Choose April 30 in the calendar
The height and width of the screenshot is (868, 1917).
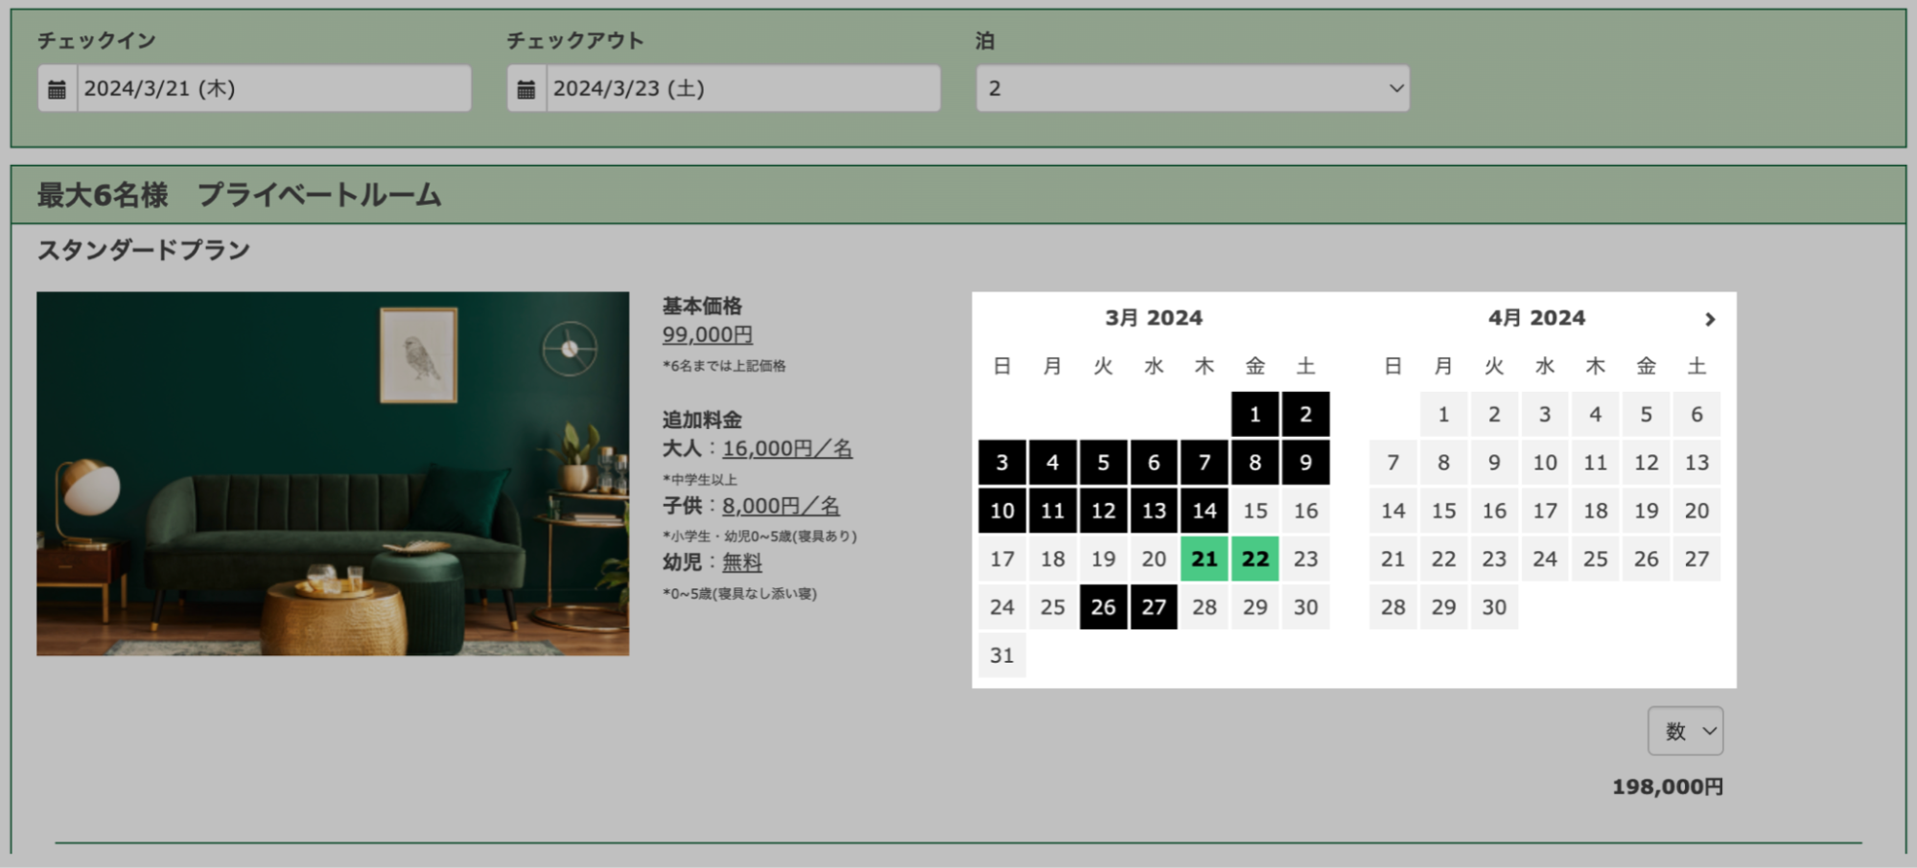click(1493, 606)
